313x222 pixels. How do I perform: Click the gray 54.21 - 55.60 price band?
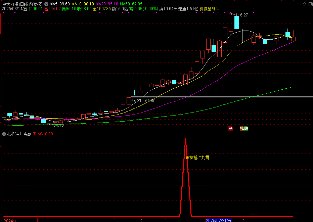click(x=222, y=96)
